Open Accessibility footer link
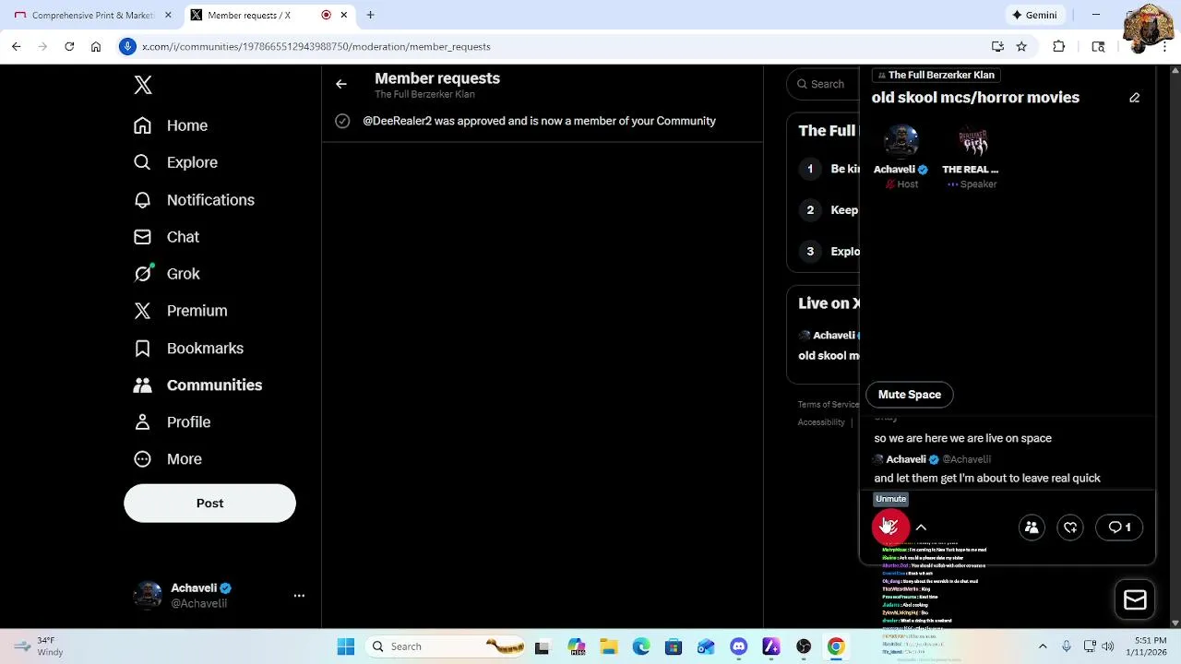This screenshot has height=664, width=1181. point(821,422)
